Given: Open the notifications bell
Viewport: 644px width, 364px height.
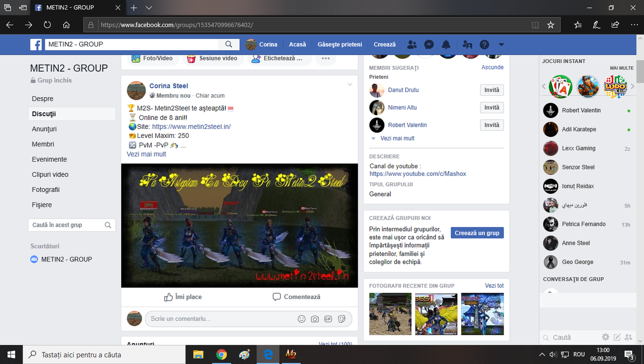Looking at the screenshot, I should click(446, 44).
